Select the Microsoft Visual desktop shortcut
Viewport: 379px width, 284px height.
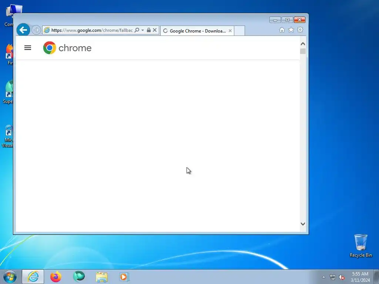coord(7,136)
